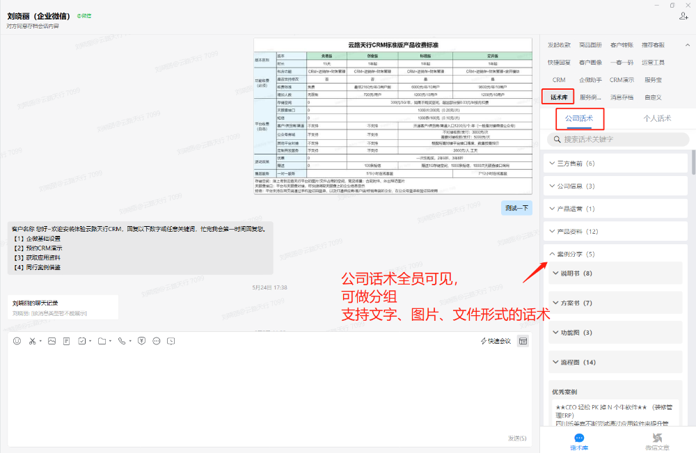Image resolution: width=696 pixels, height=453 pixels.
Task: Open the 消息存档 tab
Action: 622,97
